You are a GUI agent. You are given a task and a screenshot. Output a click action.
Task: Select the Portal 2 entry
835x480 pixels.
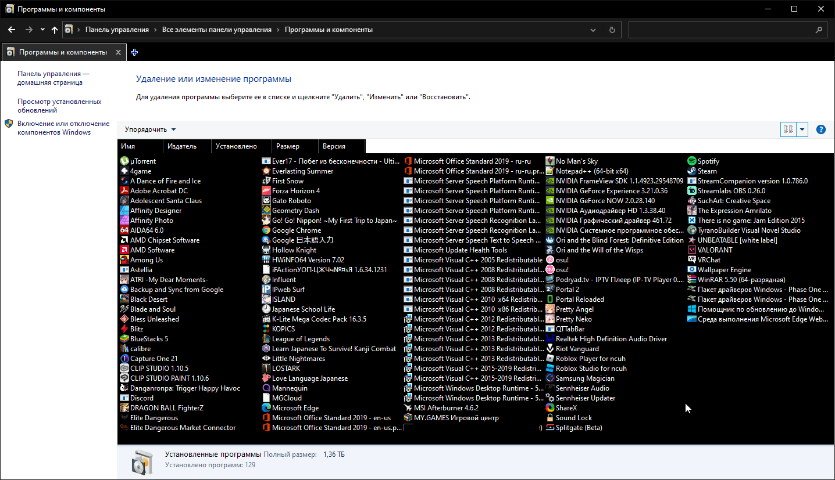click(563, 290)
